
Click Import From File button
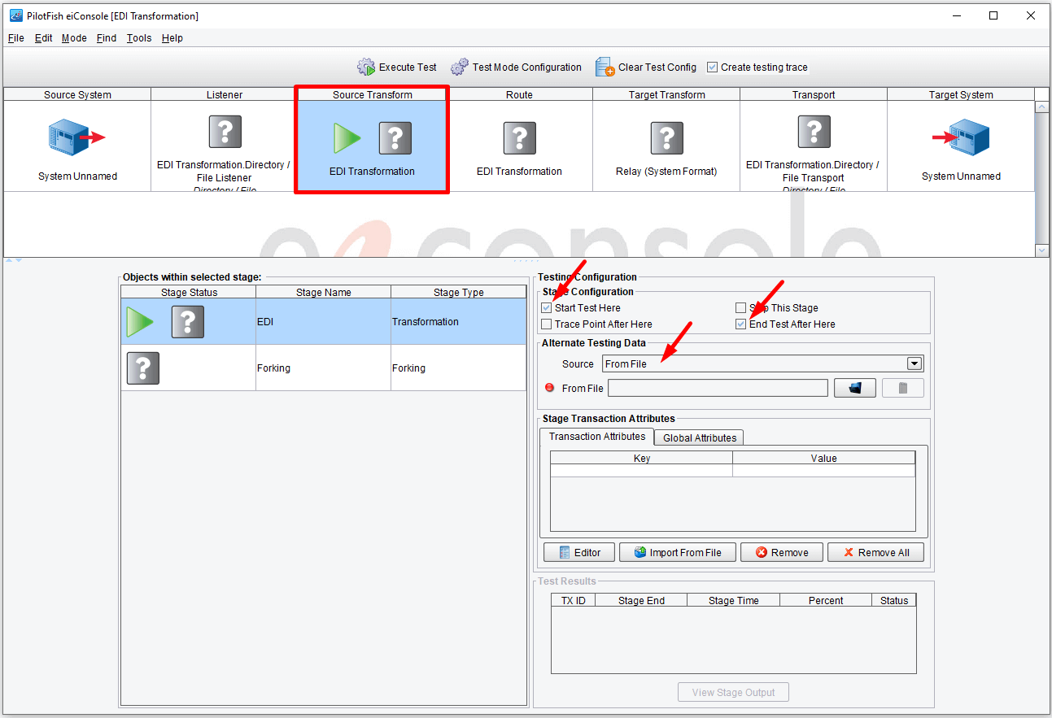[678, 553]
